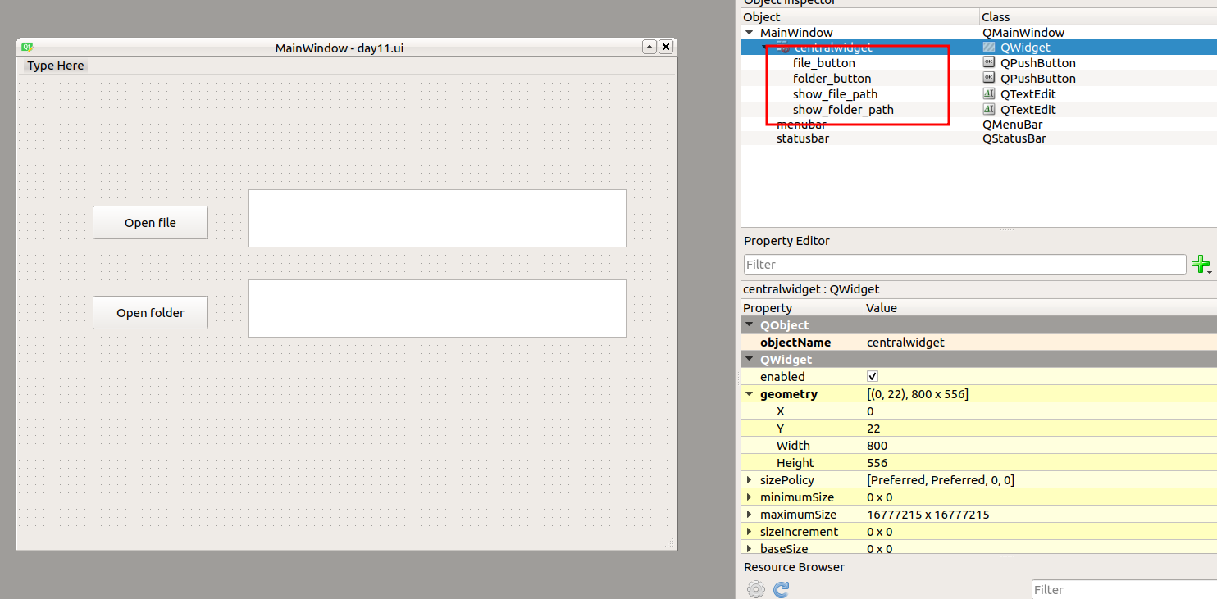The height and width of the screenshot is (599, 1217).
Task: Toggle the enabled property checkbox
Action: [873, 377]
